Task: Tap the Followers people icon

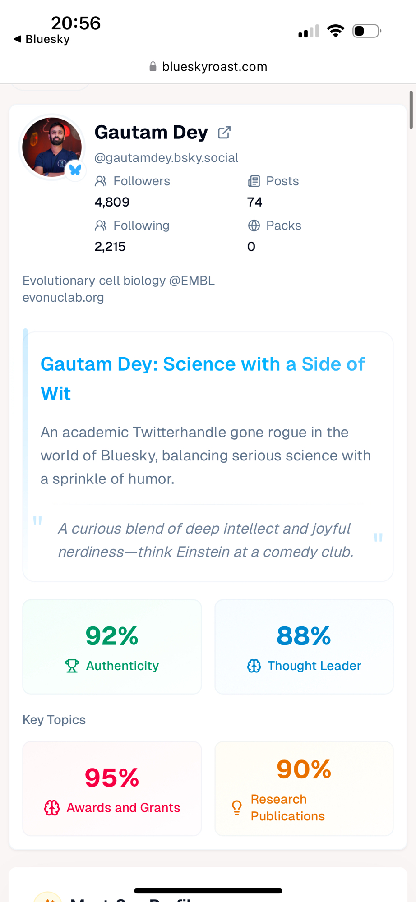Action: pos(101,181)
